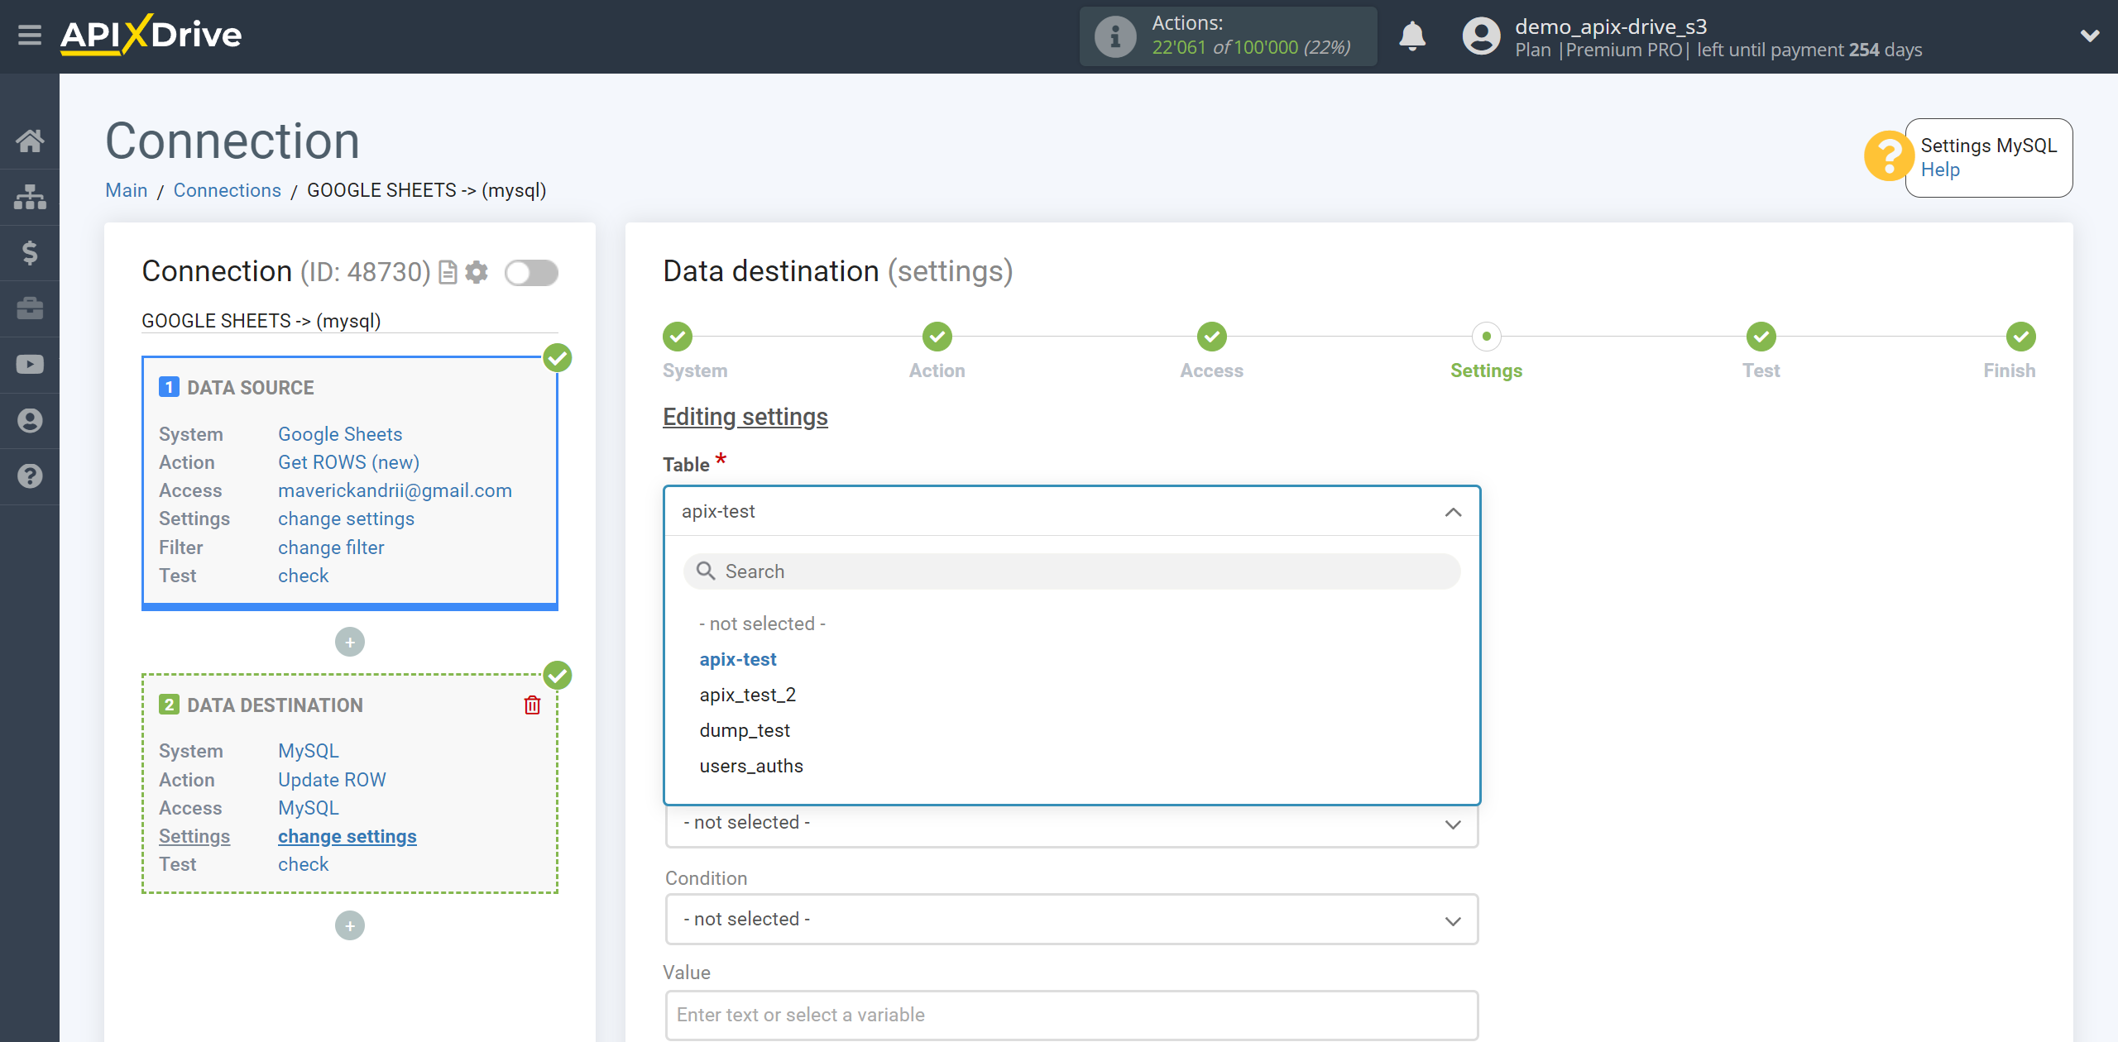Toggle the connection on/off switch
2118x1042 pixels.
click(x=532, y=273)
